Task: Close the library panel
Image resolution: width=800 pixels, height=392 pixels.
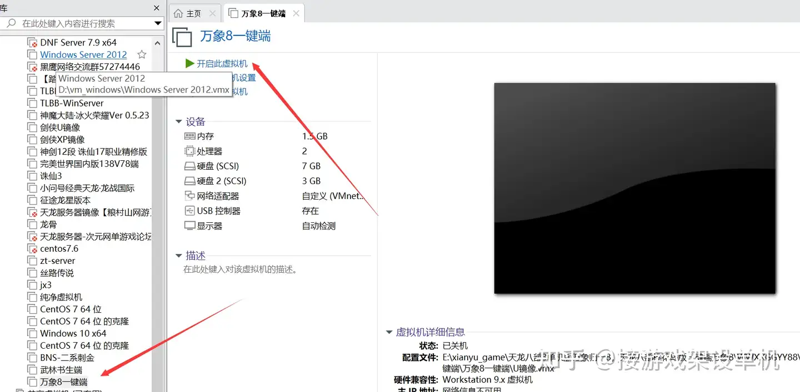Action: pos(157,8)
